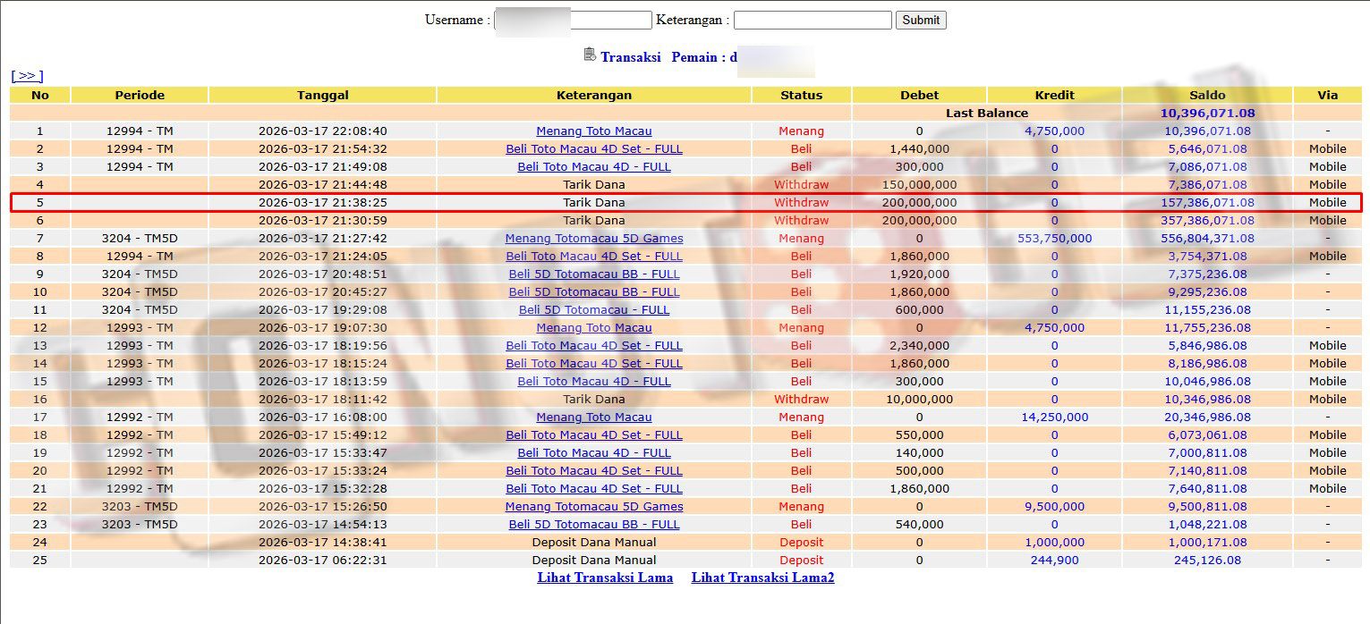Image resolution: width=1370 pixels, height=624 pixels.
Task: Select the highlighted Tarik Dana row 5
Action: pos(685,203)
